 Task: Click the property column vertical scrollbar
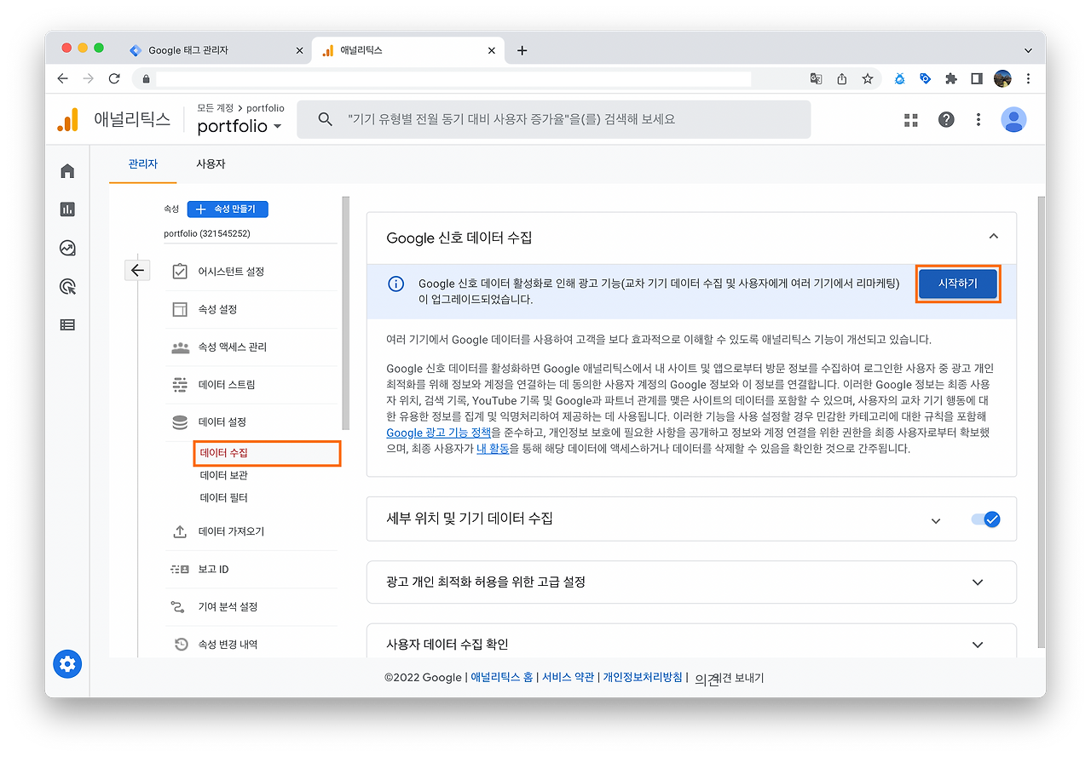click(345, 313)
